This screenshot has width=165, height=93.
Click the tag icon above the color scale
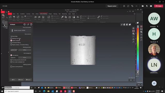138,23
